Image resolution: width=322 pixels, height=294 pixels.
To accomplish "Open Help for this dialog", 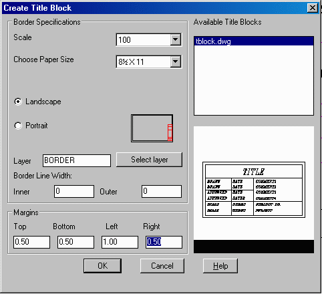I will point(220,266).
